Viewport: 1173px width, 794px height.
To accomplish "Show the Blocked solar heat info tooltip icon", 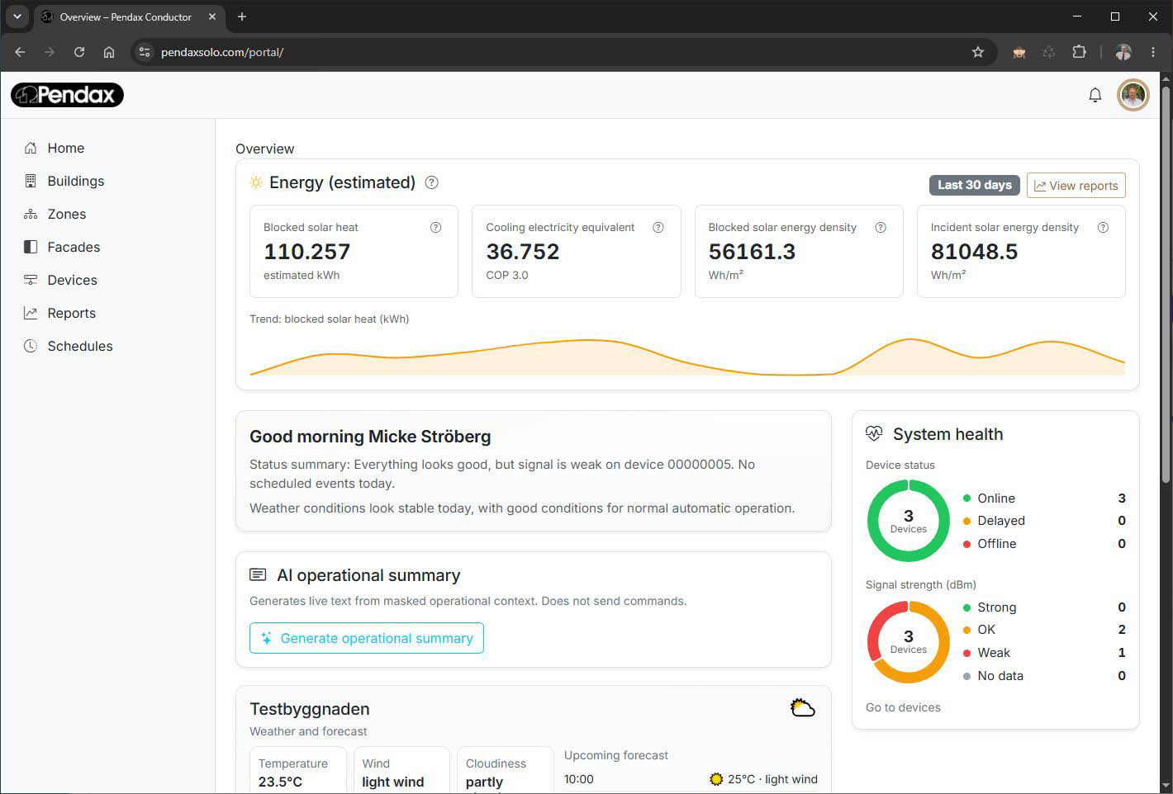I will click(435, 228).
